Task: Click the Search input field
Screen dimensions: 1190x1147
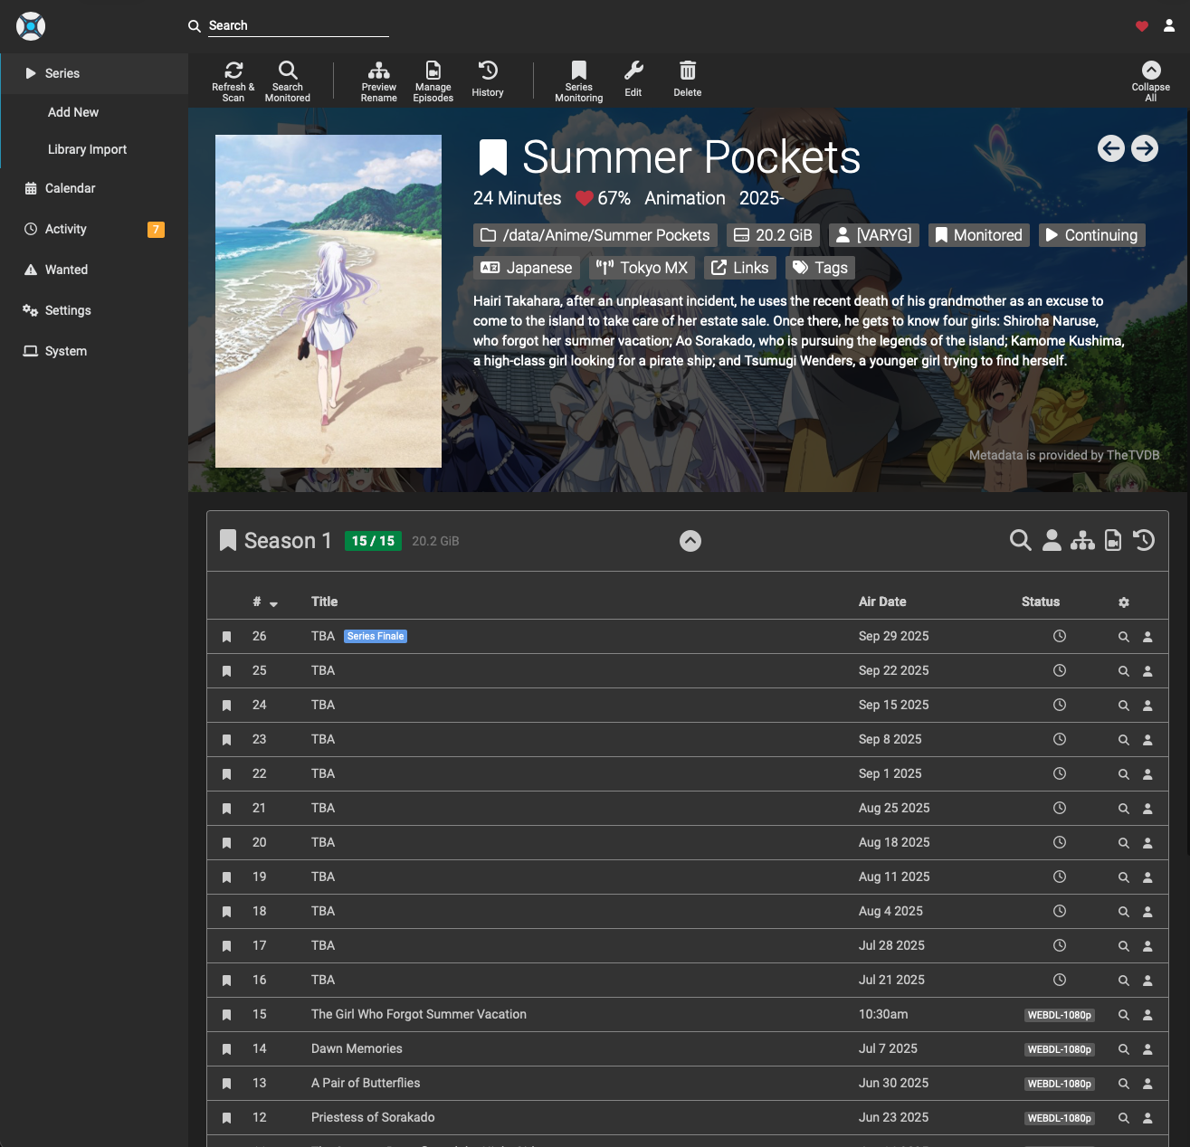Action: click(x=299, y=25)
